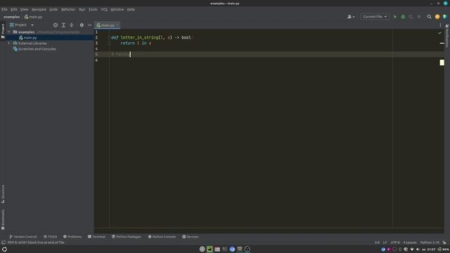The image size is (450, 253).
Task: Click the cursor position indicator in status bar
Action: [377, 242]
